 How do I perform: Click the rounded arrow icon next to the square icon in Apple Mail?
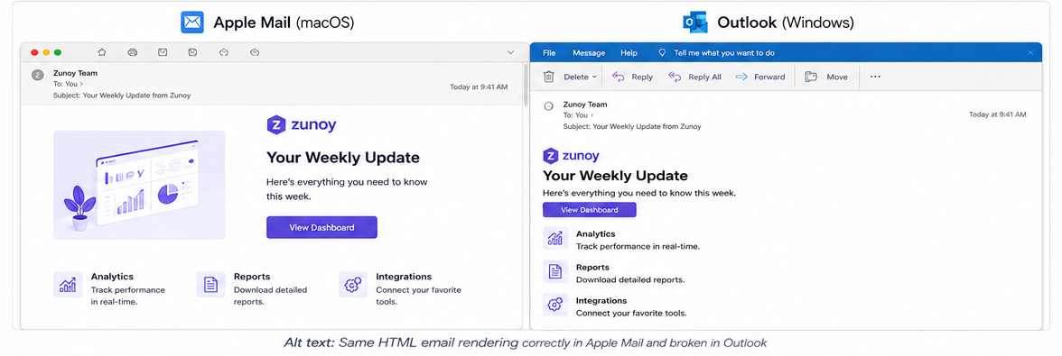224,52
